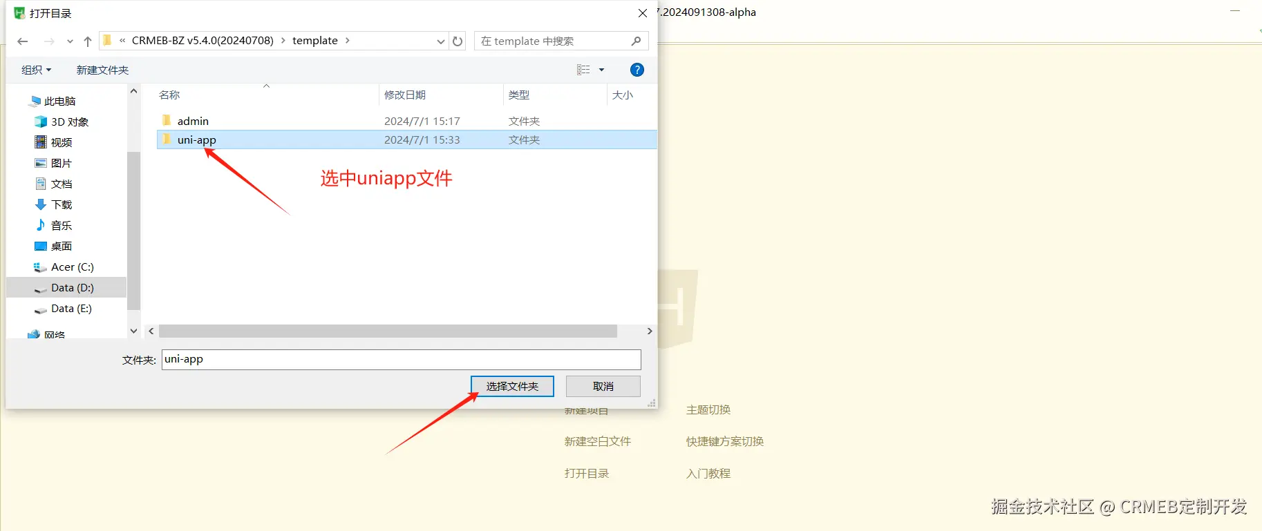This screenshot has height=531, width=1262.
Task: Click the navigation pane vertical scrollbar
Action: point(133,231)
